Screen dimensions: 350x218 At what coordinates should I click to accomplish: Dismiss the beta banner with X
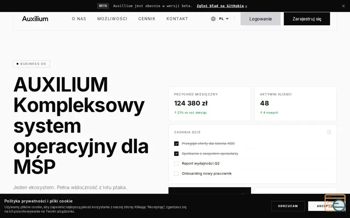(343, 6)
